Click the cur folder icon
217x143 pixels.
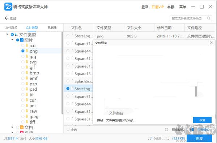click(x=27, y=100)
